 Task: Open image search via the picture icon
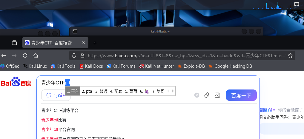tap(217, 95)
